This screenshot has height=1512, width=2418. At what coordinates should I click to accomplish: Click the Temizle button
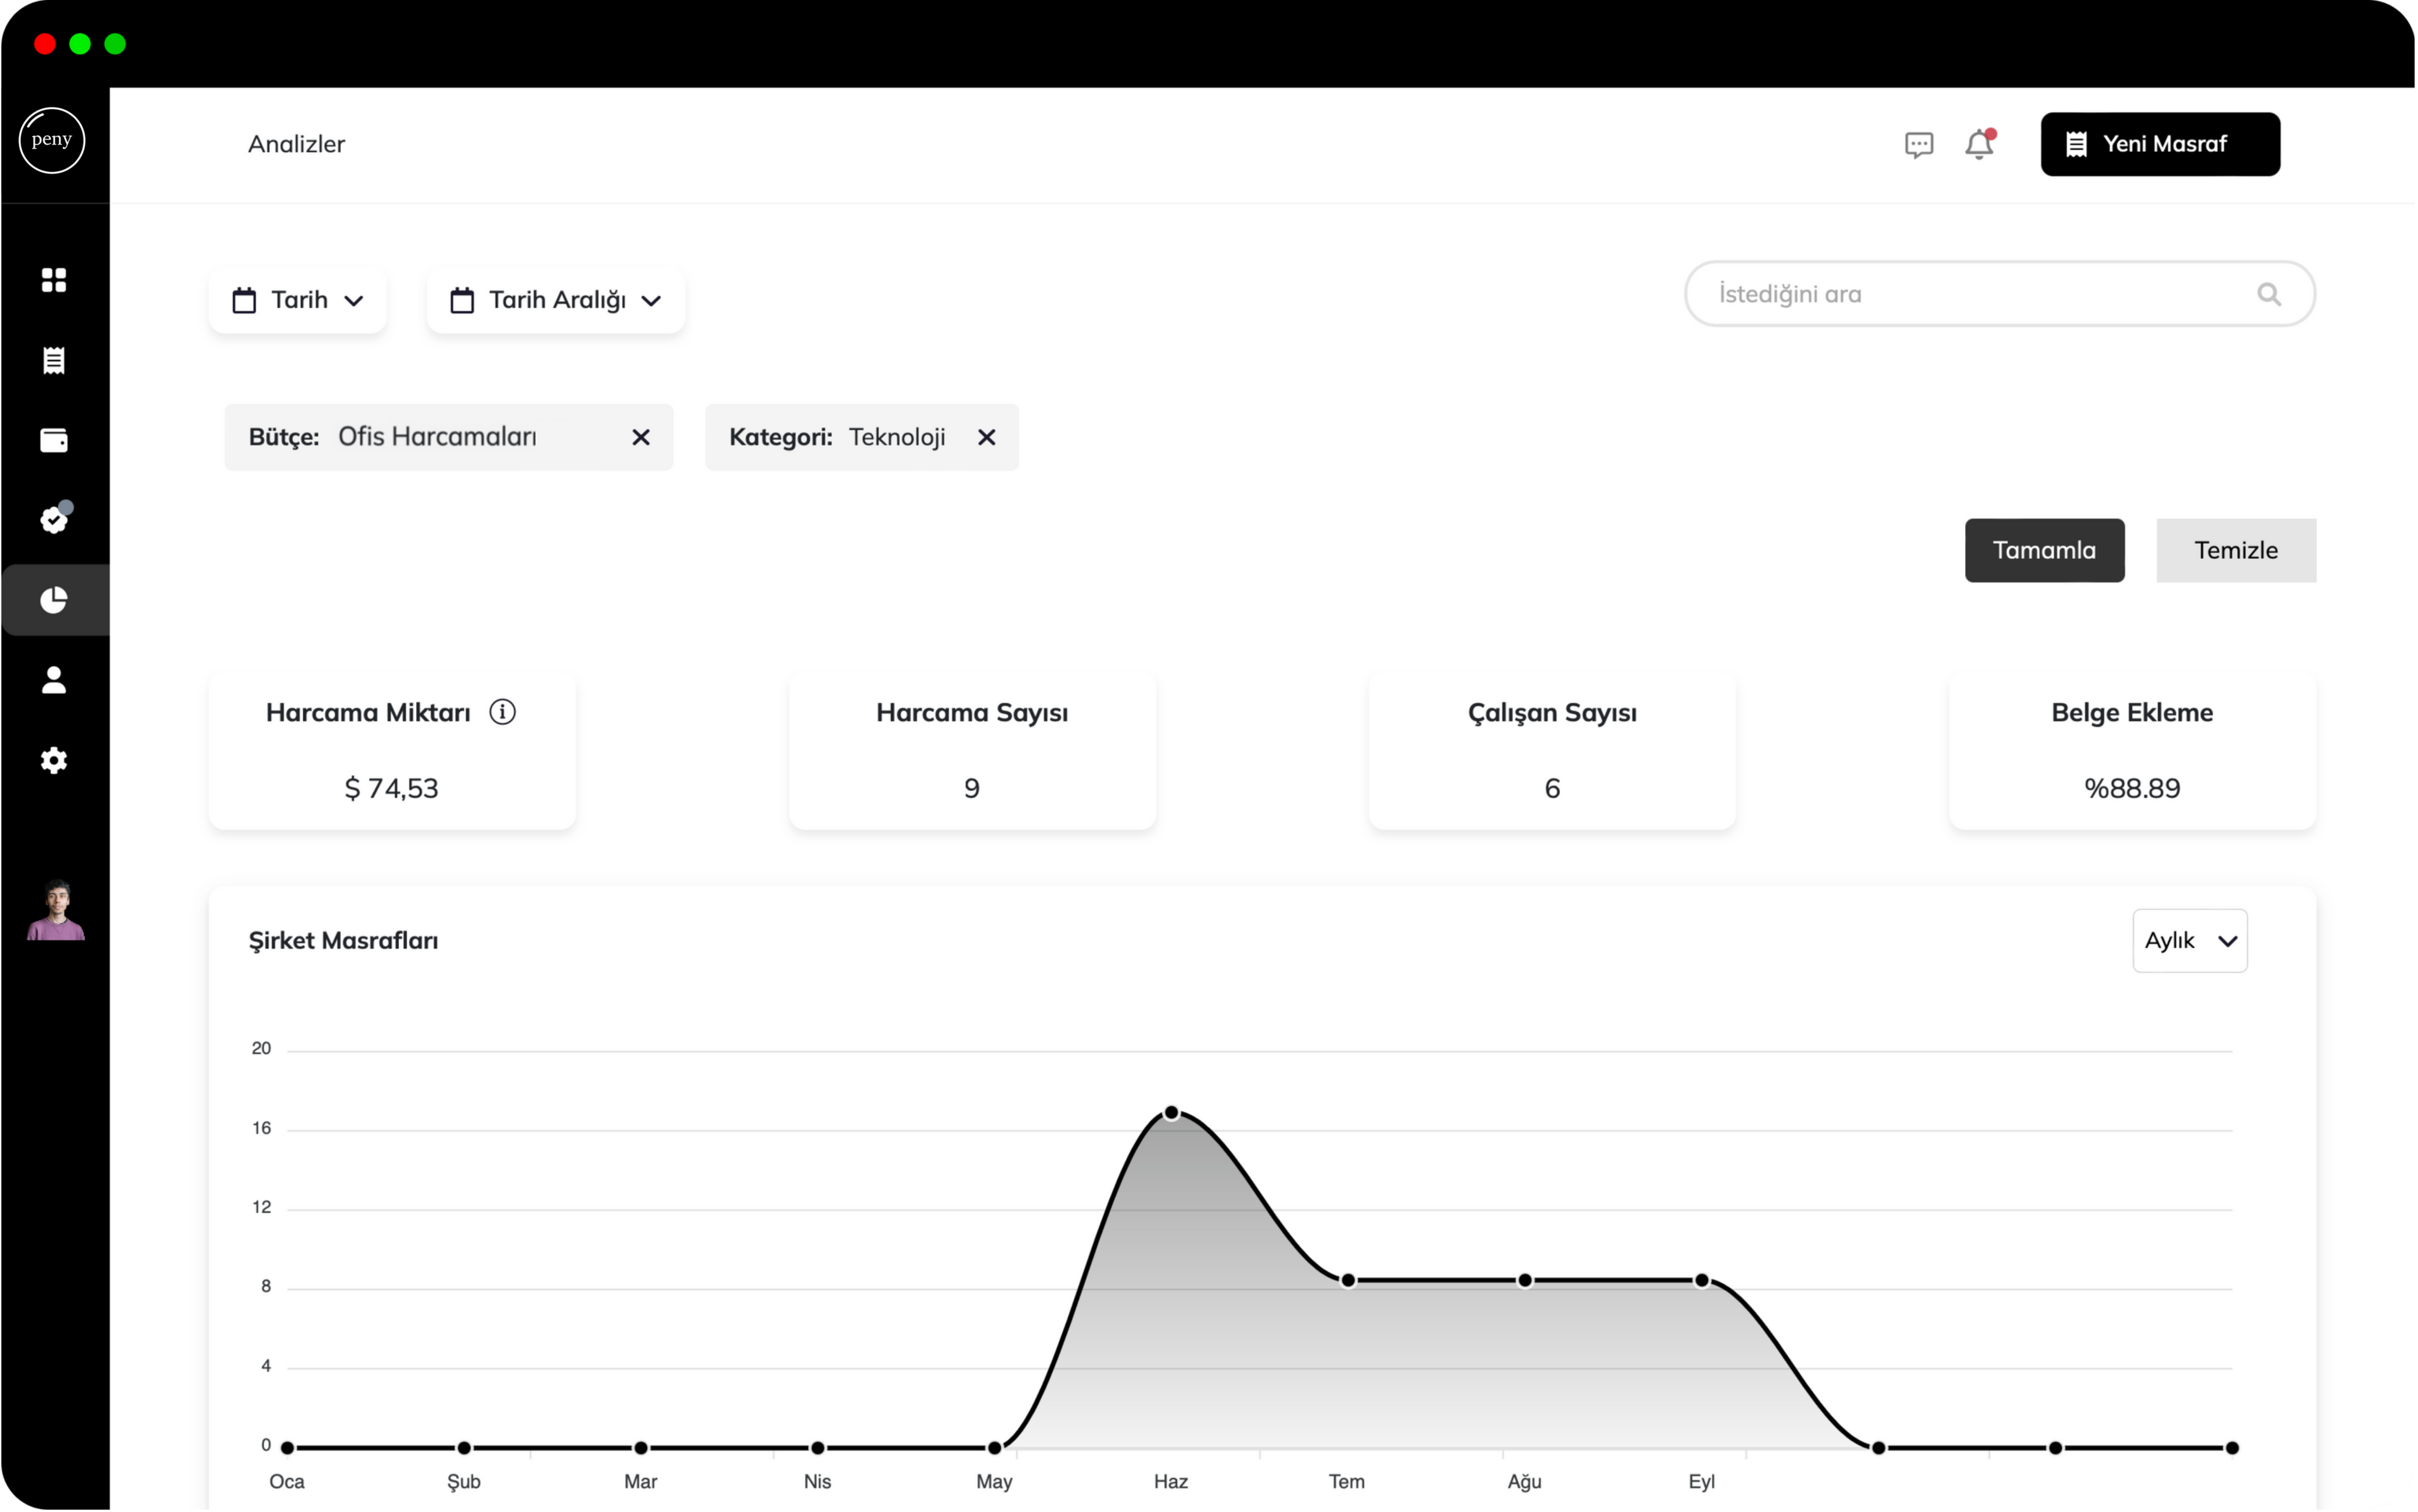click(2236, 550)
